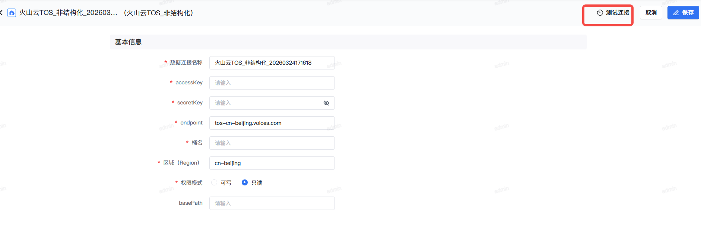Viewport: 701px width, 230px height.
Task: Focus the secretKey input field
Action: coord(272,103)
